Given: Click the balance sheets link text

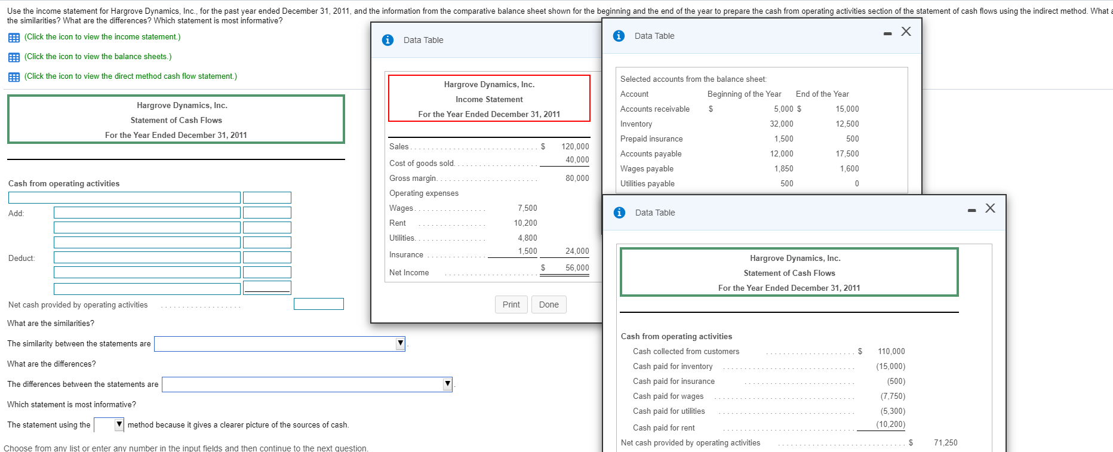Looking at the screenshot, I should click(98, 57).
